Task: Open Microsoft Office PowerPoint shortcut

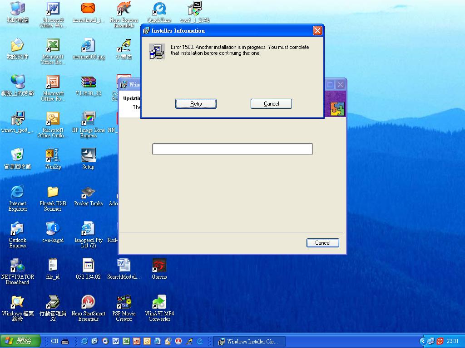Action: tap(53, 88)
